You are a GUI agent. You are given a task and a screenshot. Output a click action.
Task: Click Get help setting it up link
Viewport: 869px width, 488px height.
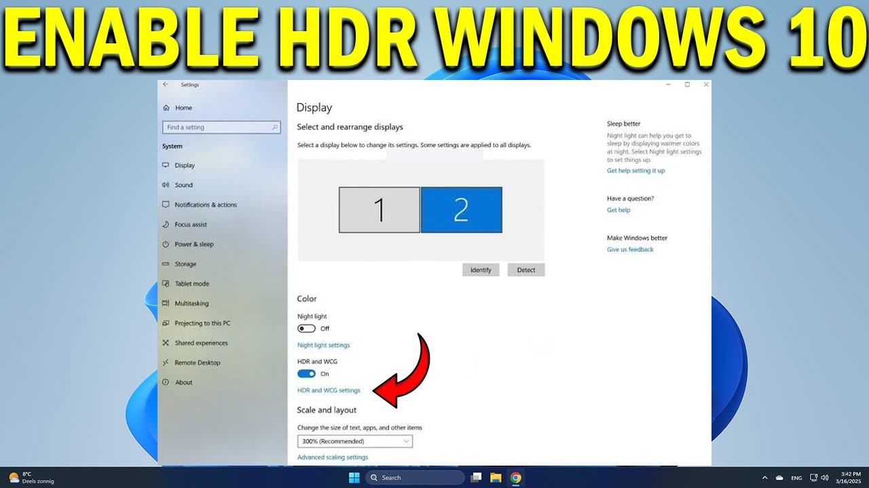[x=636, y=171]
